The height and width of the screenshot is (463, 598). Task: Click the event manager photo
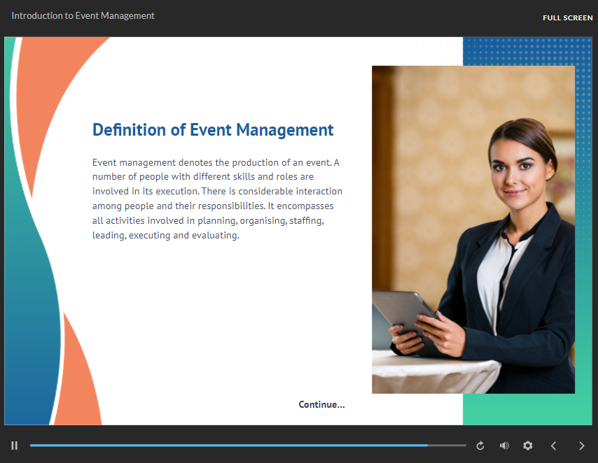(x=473, y=229)
